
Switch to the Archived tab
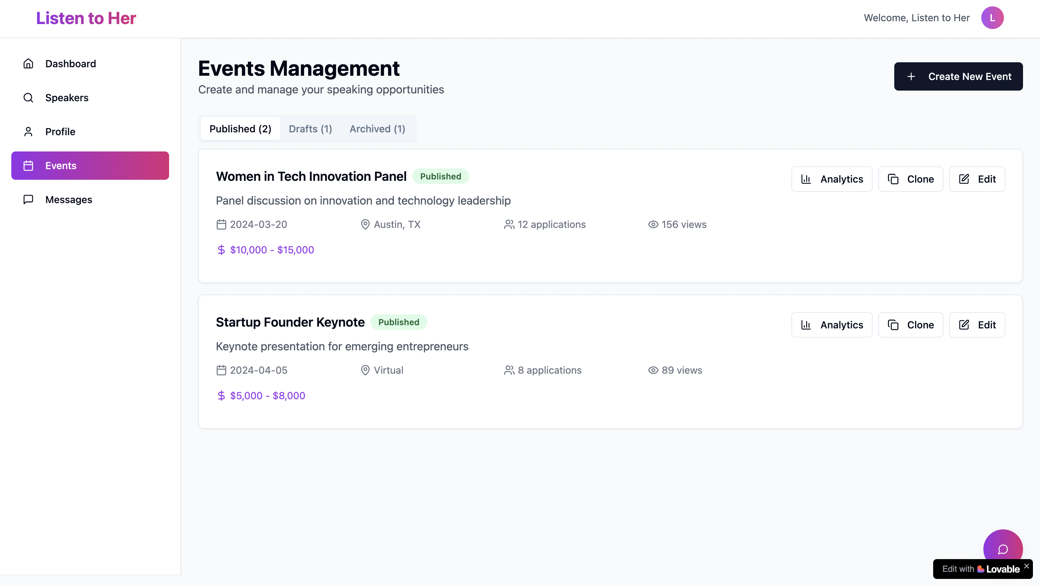coord(377,129)
